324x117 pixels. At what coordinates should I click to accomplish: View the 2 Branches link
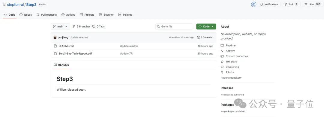pyautogui.click(x=82, y=26)
